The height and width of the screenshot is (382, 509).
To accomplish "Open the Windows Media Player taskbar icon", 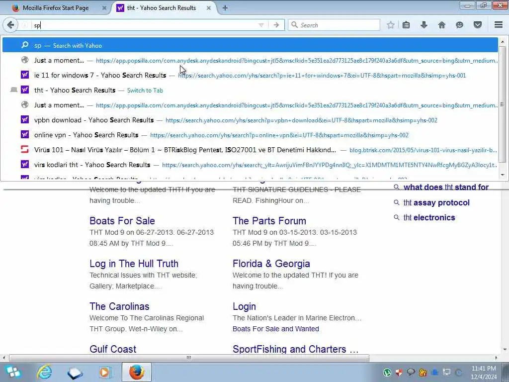I will (104, 372).
